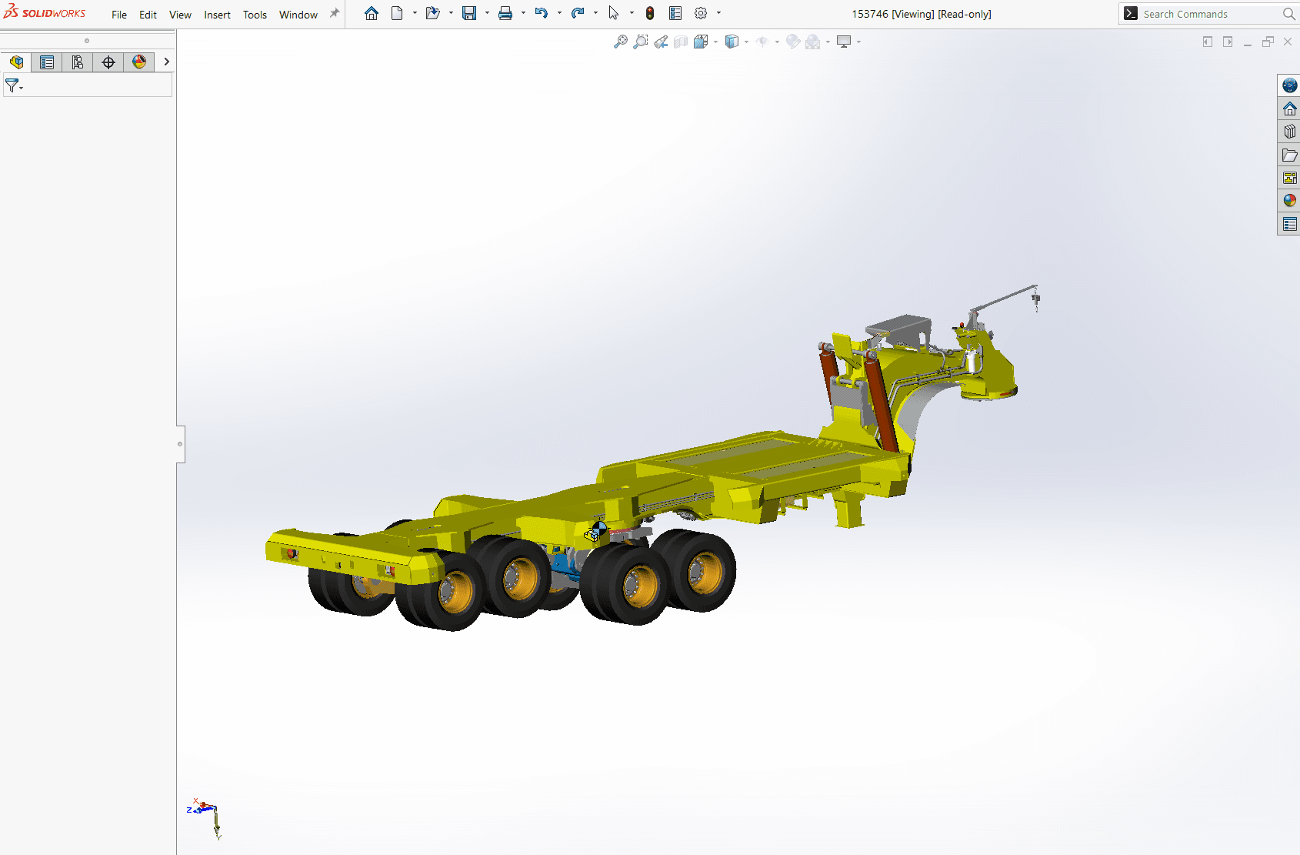Select the Zoom to Fit tool
Image resolution: width=1300 pixels, height=855 pixels.
coord(620,42)
